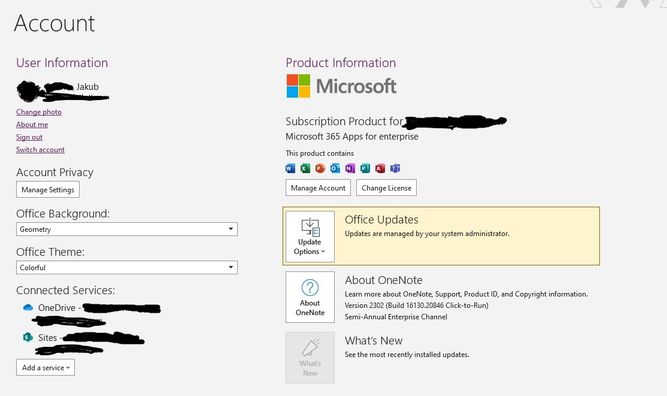
Task: Open the Office Background dropdown
Action: (127, 229)
